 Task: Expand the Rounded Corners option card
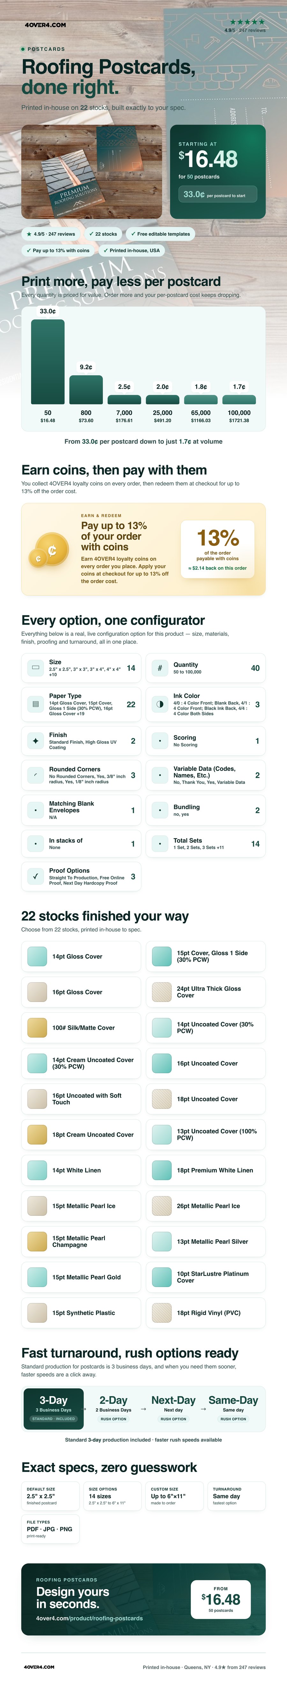click(81, 775)
